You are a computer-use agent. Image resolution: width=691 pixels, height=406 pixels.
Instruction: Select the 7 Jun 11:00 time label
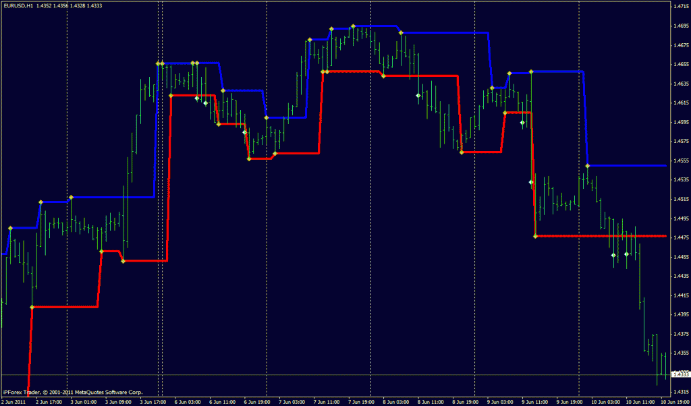click(326, 401)
